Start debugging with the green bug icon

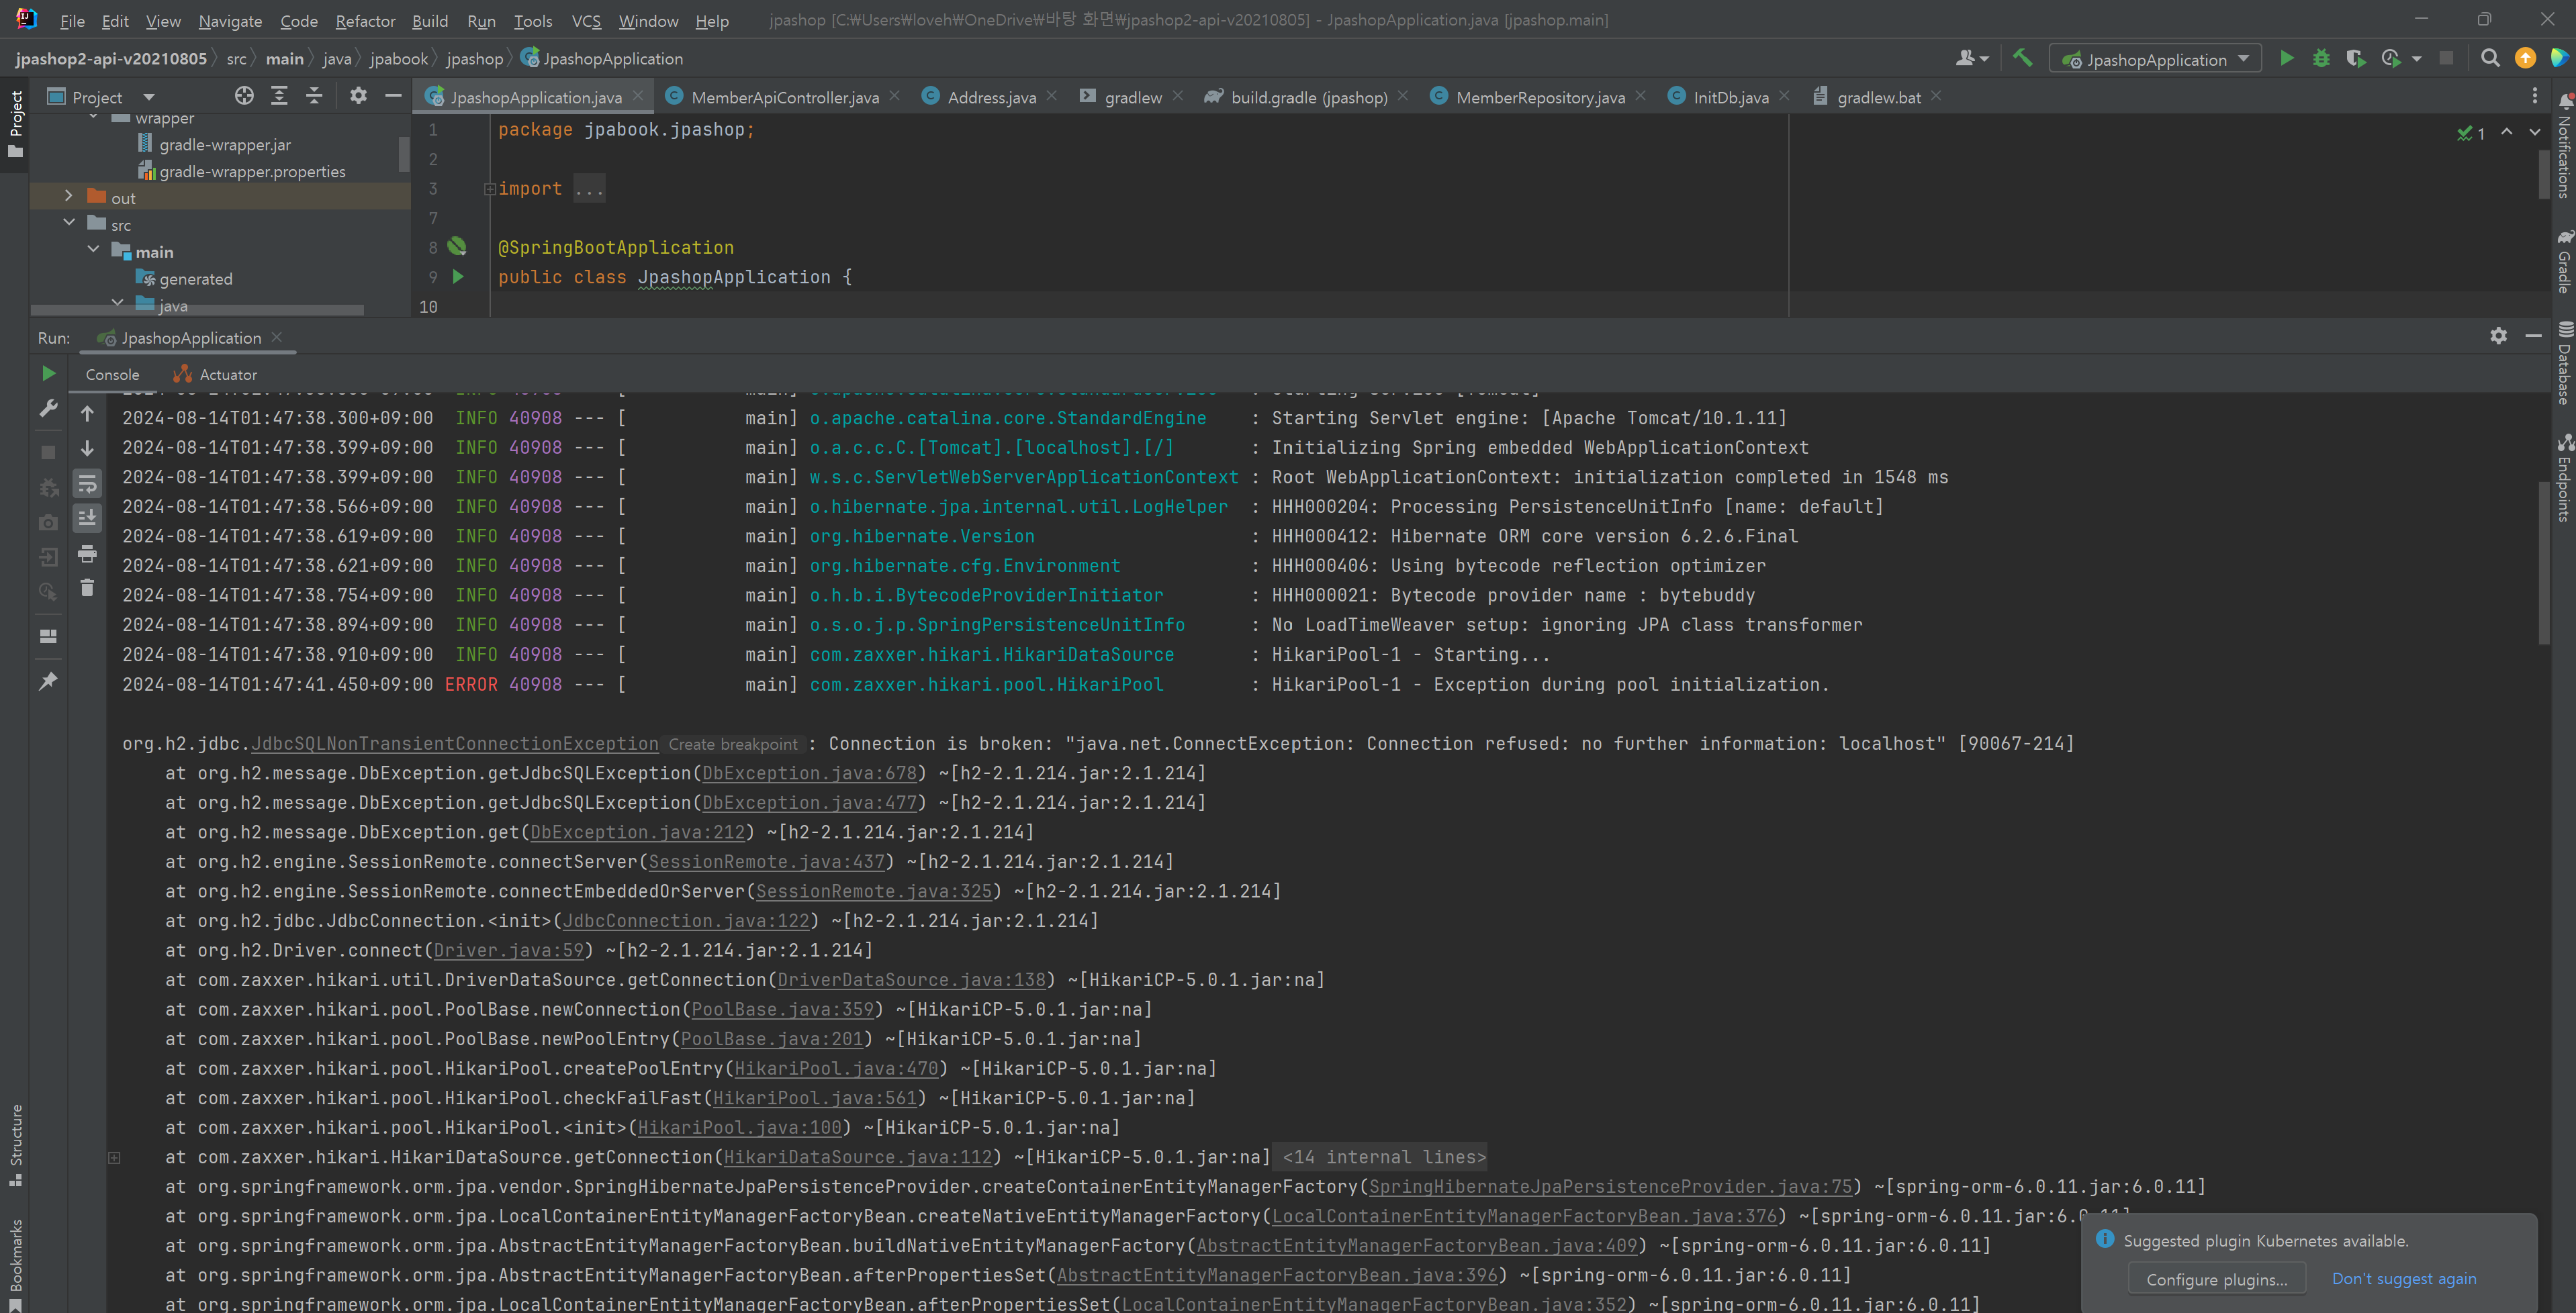point(2321,59)
